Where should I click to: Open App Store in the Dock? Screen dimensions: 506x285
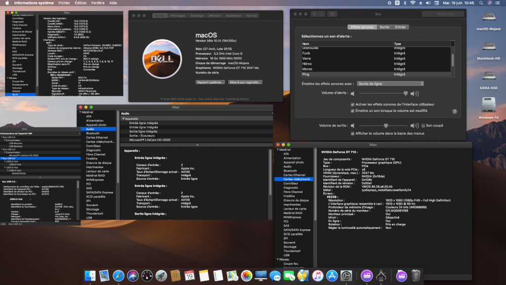click(332, 276)
